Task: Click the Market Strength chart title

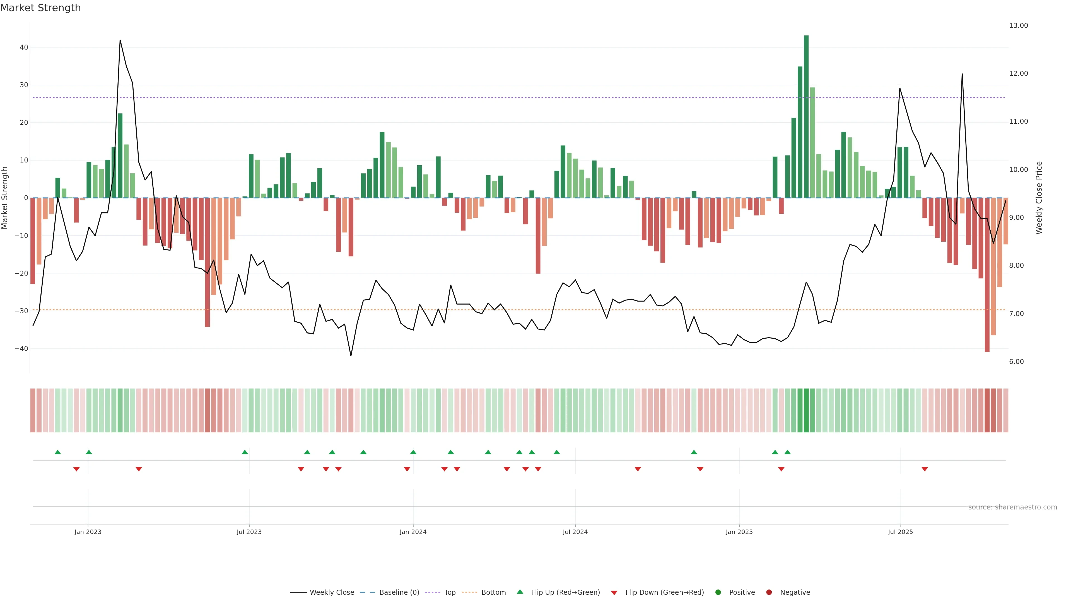Action: (x=40, y=8)
